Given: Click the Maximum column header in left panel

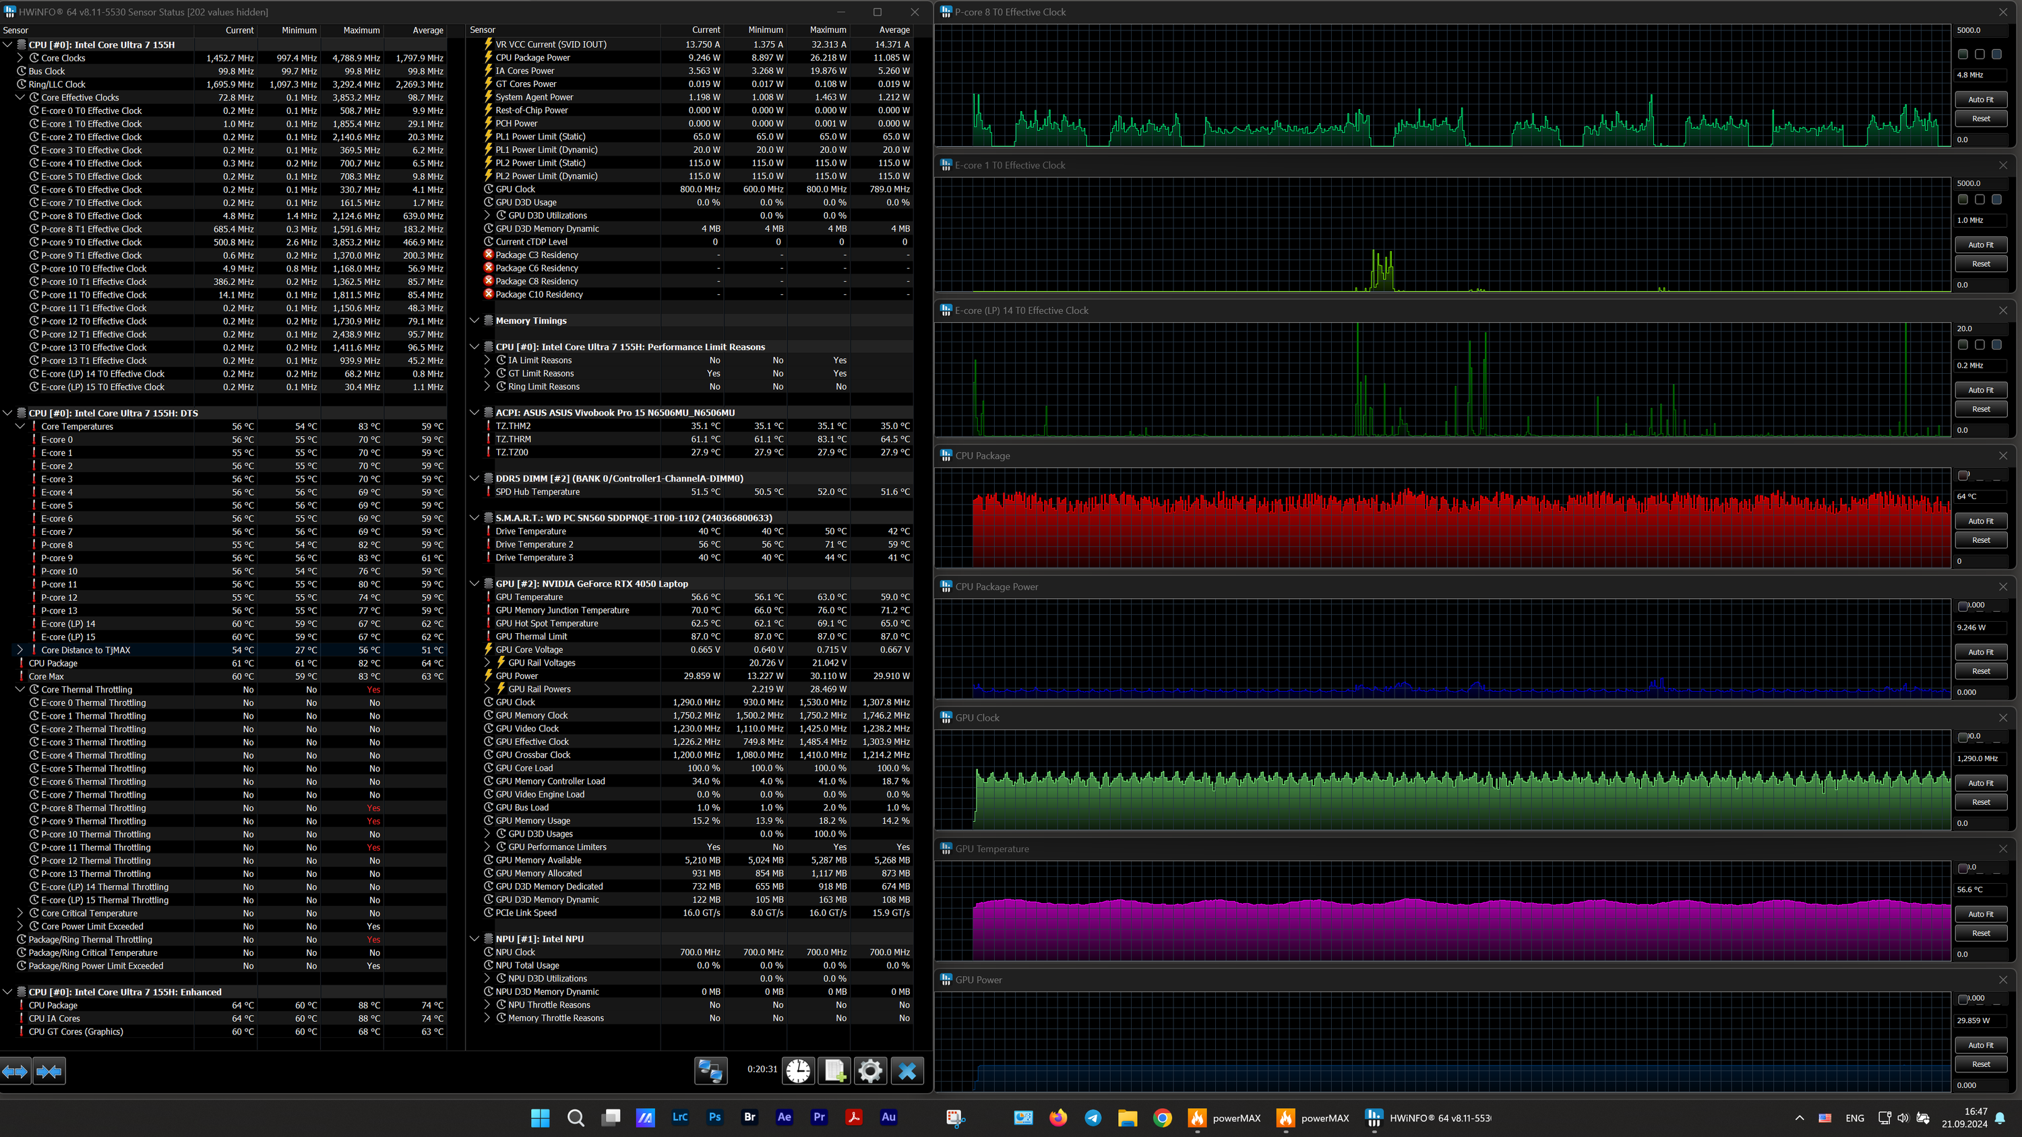Looking at the screenshot, I should 361,30.
